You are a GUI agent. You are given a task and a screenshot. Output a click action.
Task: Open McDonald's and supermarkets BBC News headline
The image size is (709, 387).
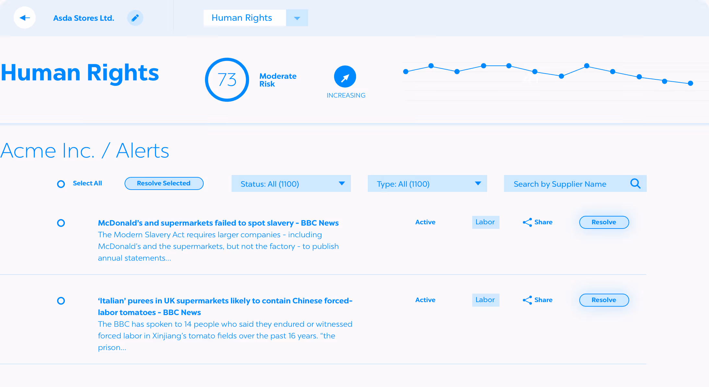[218, 223]
